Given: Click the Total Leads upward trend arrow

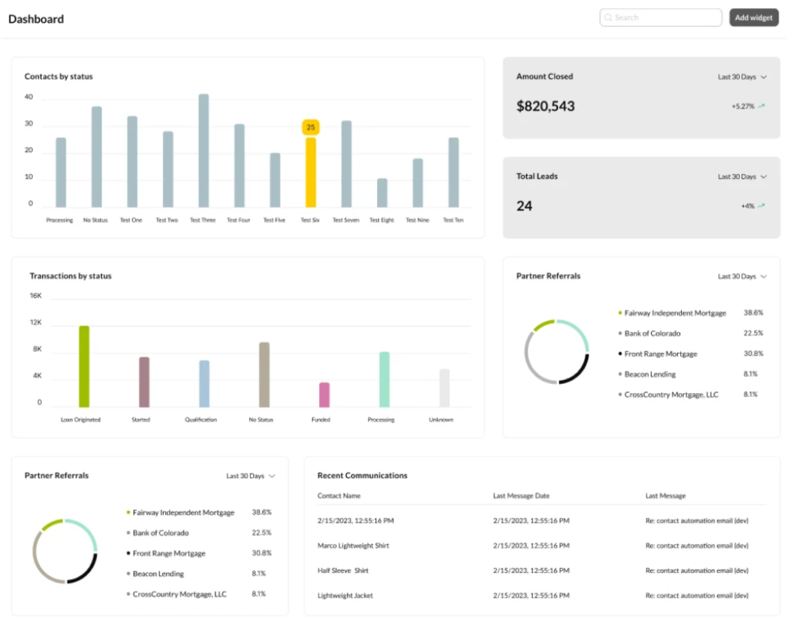Looking at the screenshot, I should pyautogui.click(x=762, y=206).
